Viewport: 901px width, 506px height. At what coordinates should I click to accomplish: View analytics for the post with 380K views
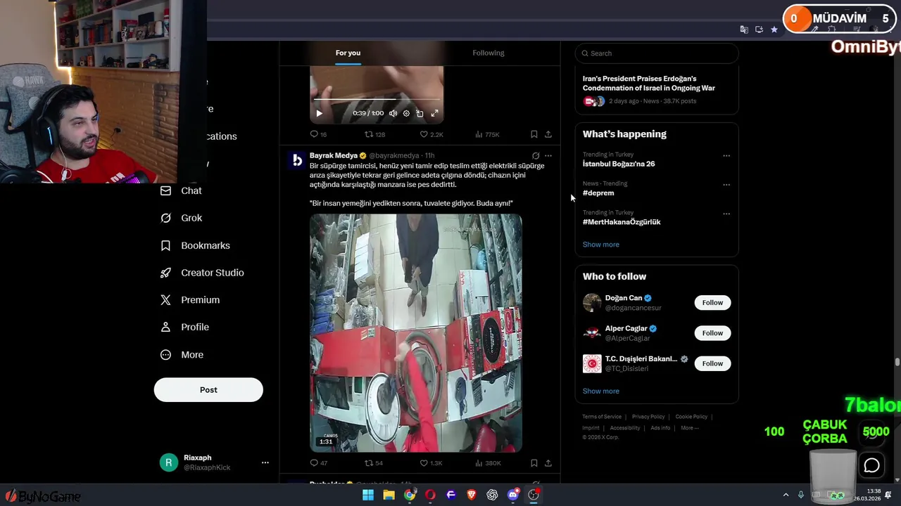tap(487, 463)
